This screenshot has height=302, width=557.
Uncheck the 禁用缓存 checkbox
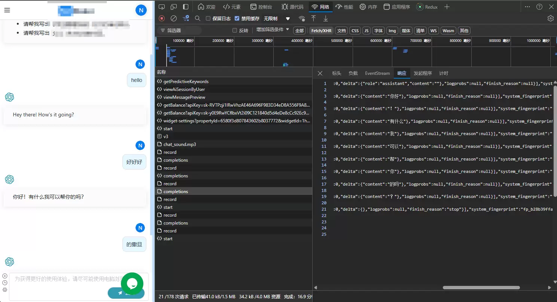coord(237,18)
